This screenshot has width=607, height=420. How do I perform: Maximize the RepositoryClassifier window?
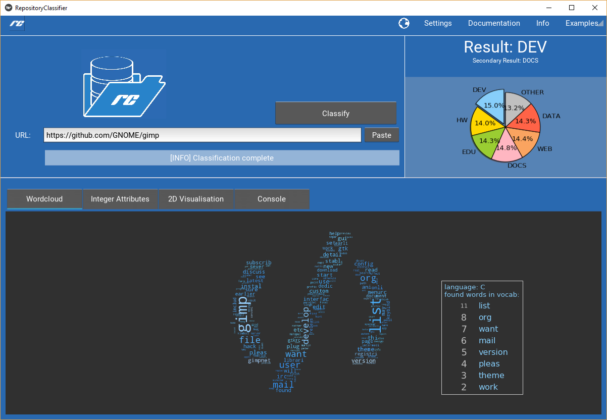572,8
